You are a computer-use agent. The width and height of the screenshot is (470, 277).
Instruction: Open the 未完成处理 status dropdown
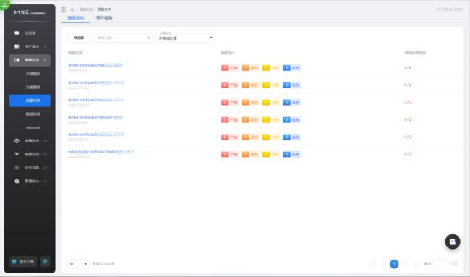click(186, 38)
